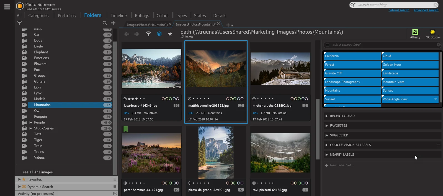Open catalog label panel menu icon
Screen dimensions: 443x196
point(327,45)
